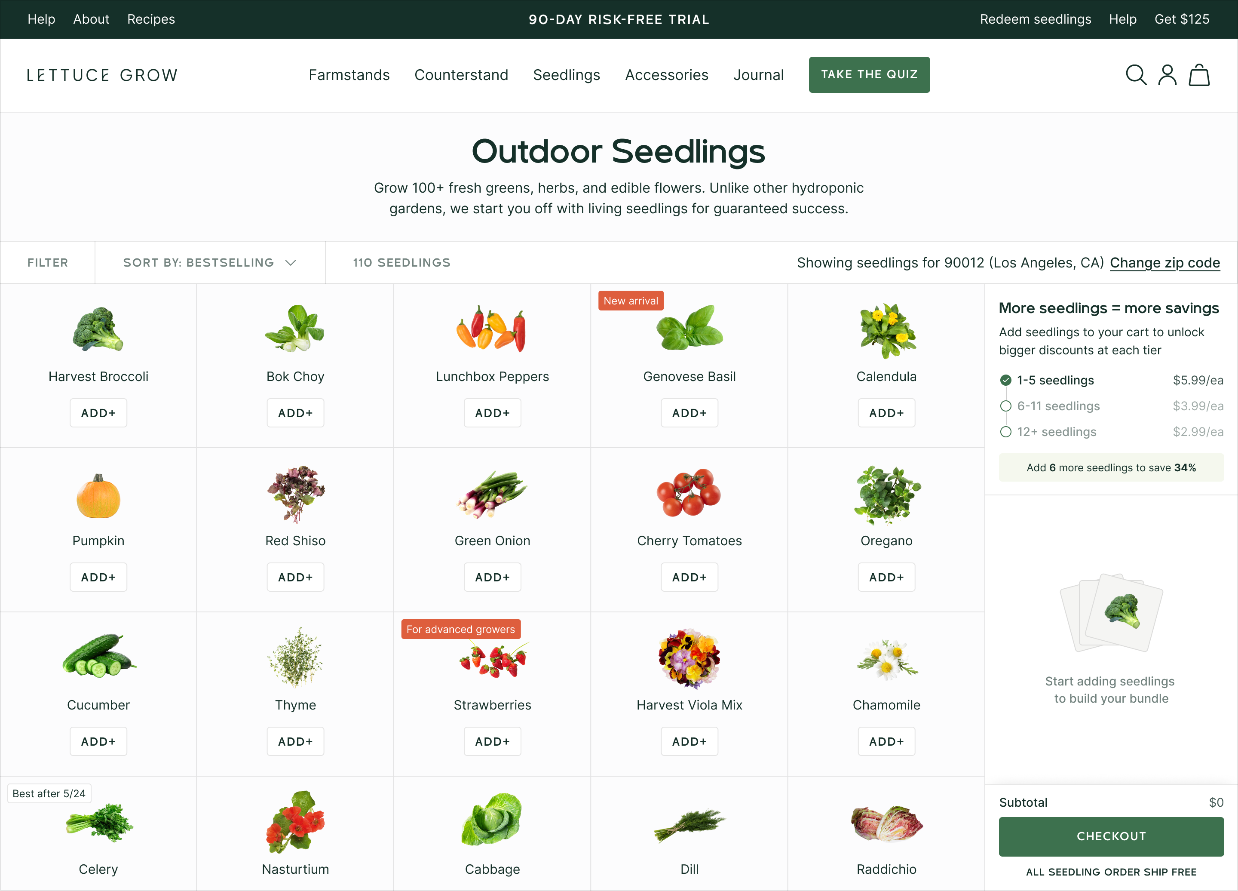Click the Thyme product image

[x=295, y=657]
